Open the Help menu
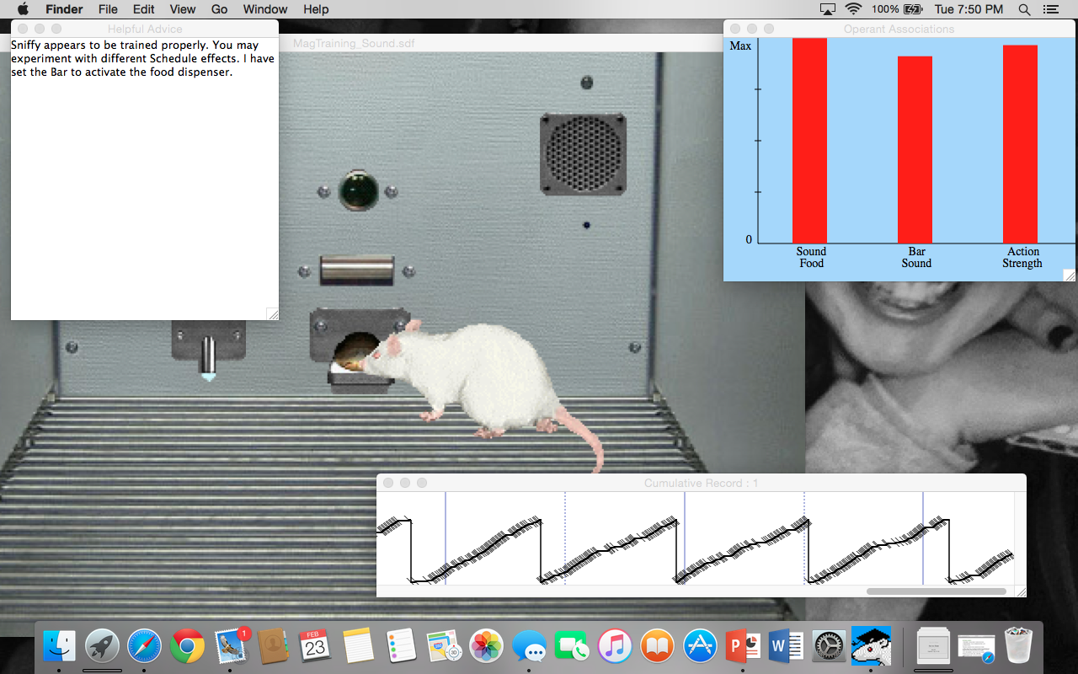Image resolution: width=1078 pixels, height=674 pixels. click(x=316, y=9)
